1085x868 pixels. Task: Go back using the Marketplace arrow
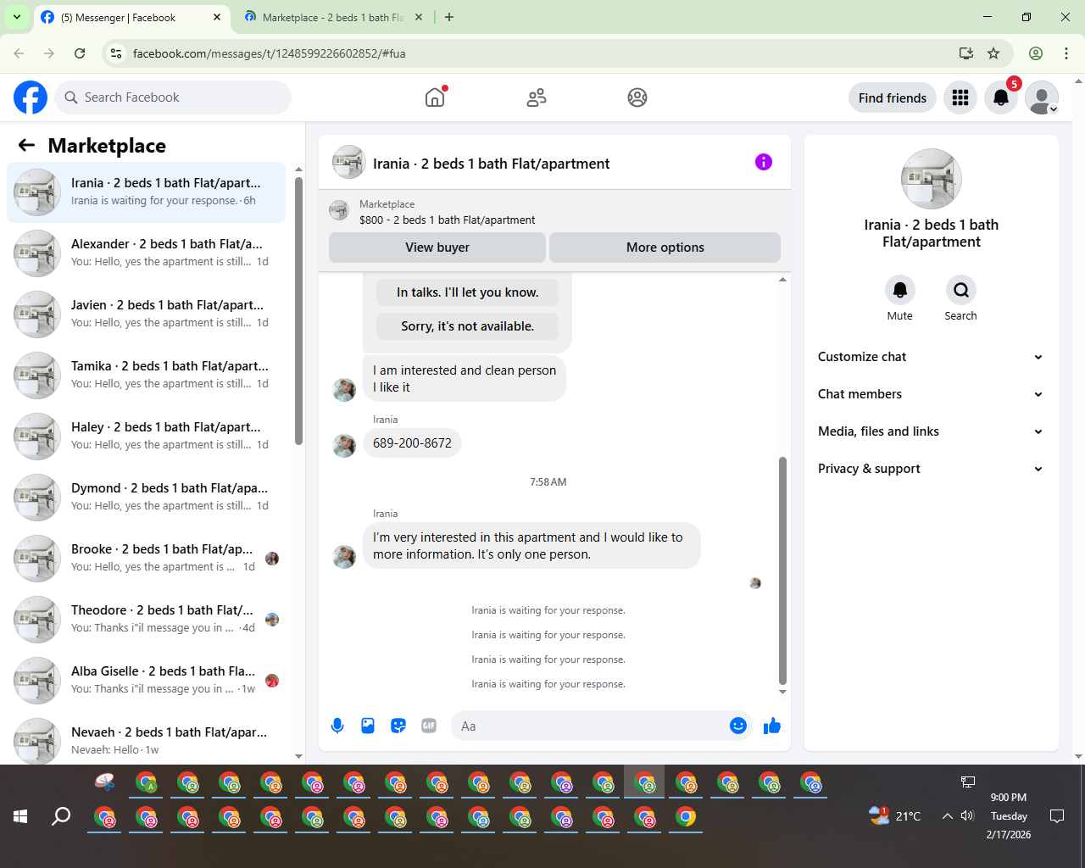27,146
